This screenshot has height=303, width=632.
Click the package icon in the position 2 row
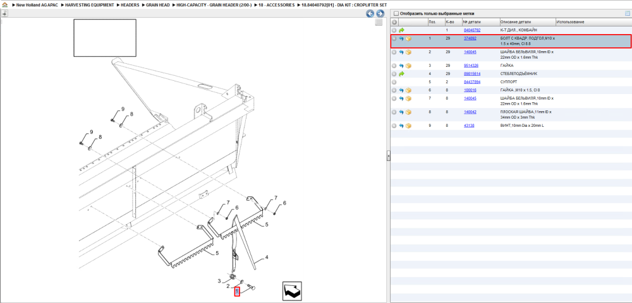408,52
